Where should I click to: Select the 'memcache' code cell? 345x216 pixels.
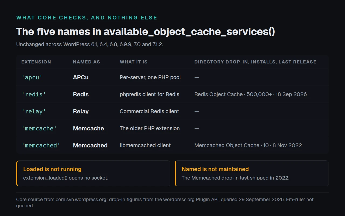pos(39,128)
